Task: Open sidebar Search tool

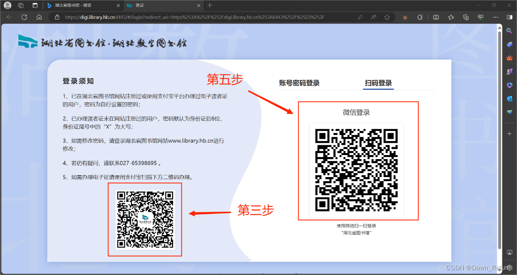Action: click(x=509, y=31)
